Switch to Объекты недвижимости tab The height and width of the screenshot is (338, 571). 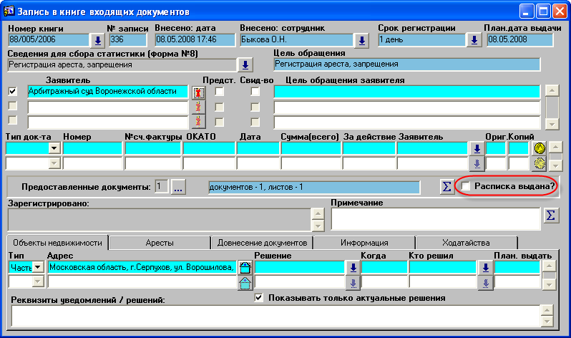click(x=57, y=243)
